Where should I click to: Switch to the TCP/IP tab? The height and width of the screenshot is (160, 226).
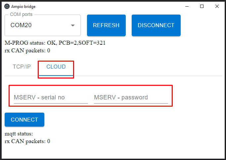[22, 67]
